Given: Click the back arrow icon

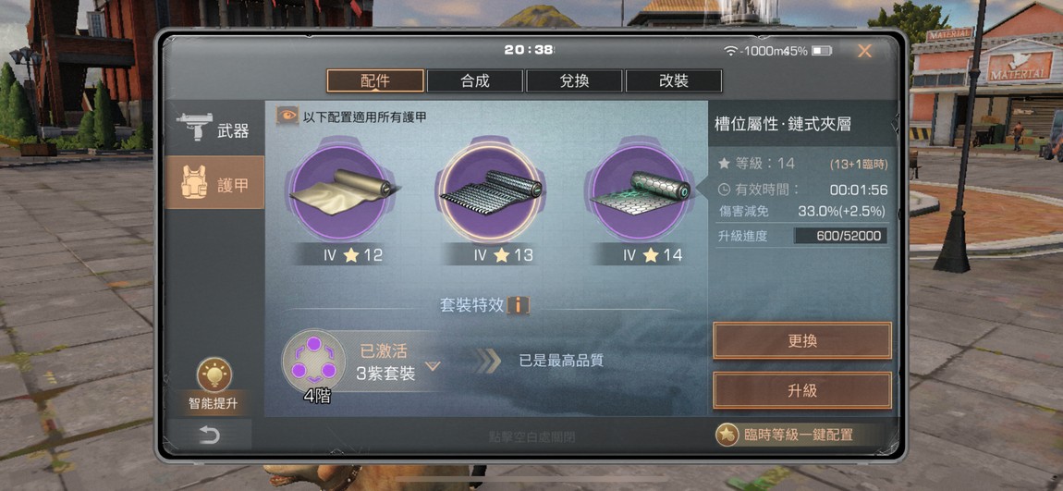Looking at the screenshot, I should click(x=210, y=435).
